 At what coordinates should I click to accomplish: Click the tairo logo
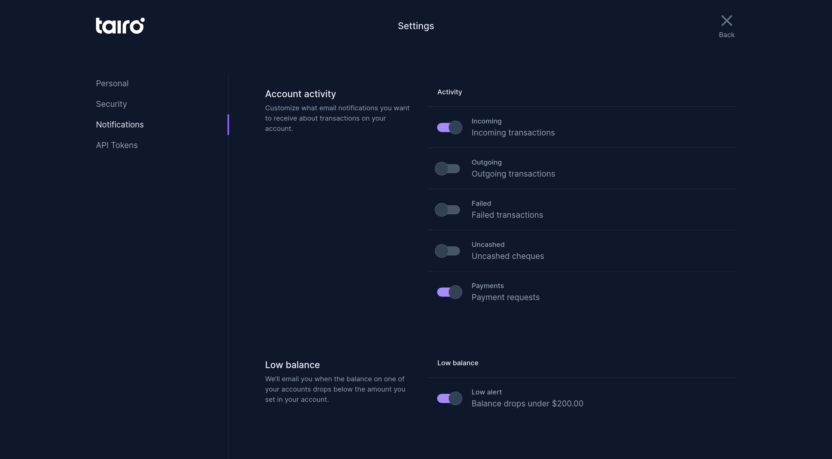pyautogui.click(x=120, y=26)
